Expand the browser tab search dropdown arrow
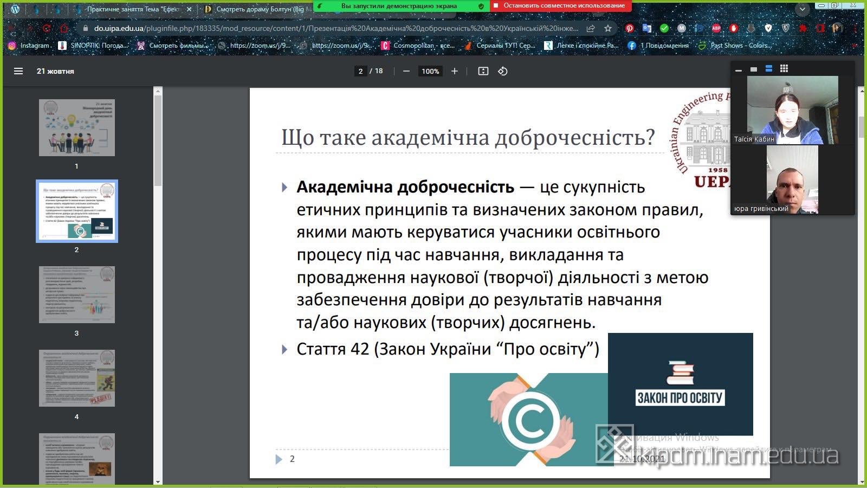The width and height of the screenshot is (867, 488). (x=803, y=9)
